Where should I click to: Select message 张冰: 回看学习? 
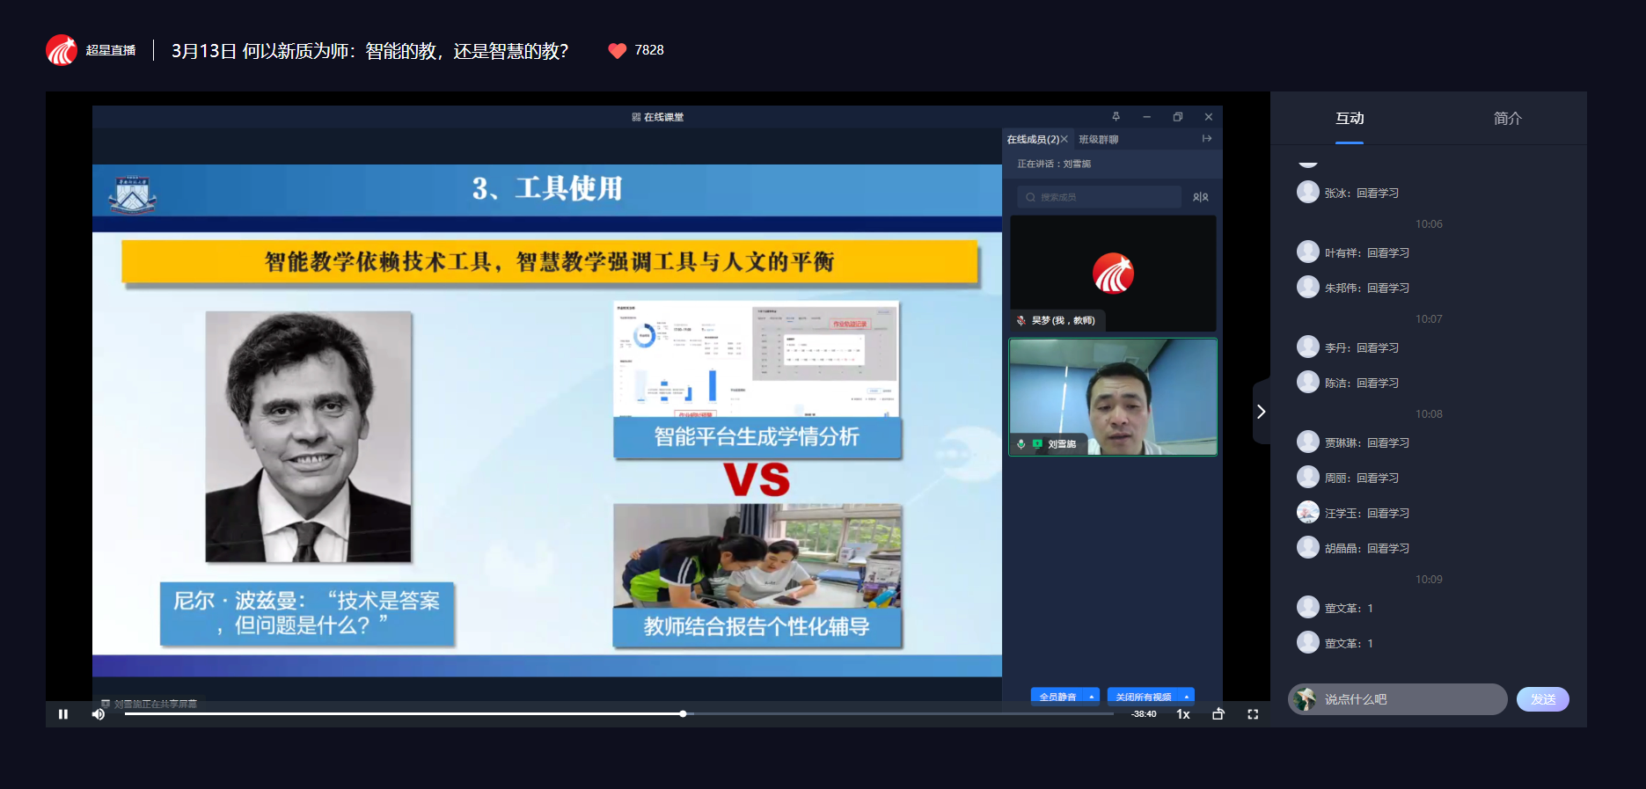tap(1362, 194)
